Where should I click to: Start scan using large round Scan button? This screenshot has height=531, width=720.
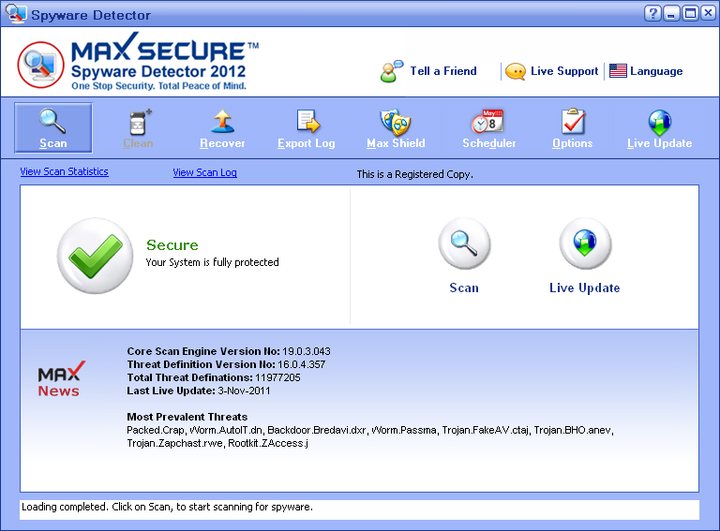coord(464,243)
